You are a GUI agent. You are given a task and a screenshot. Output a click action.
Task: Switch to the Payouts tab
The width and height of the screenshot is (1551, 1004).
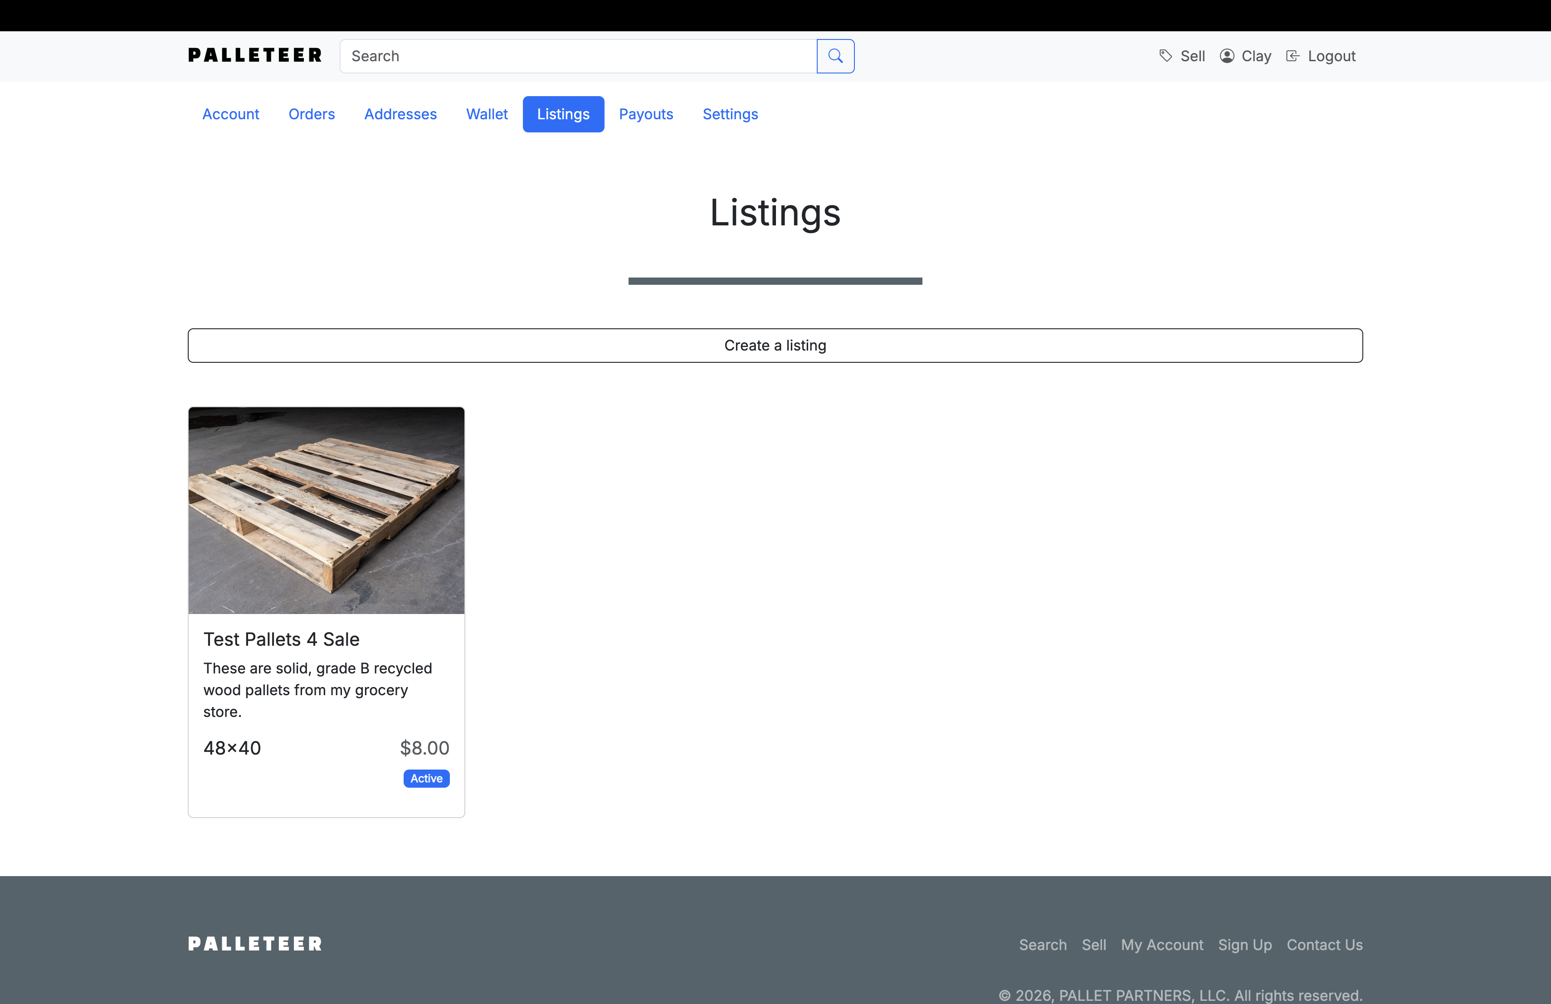coord(646,114)
